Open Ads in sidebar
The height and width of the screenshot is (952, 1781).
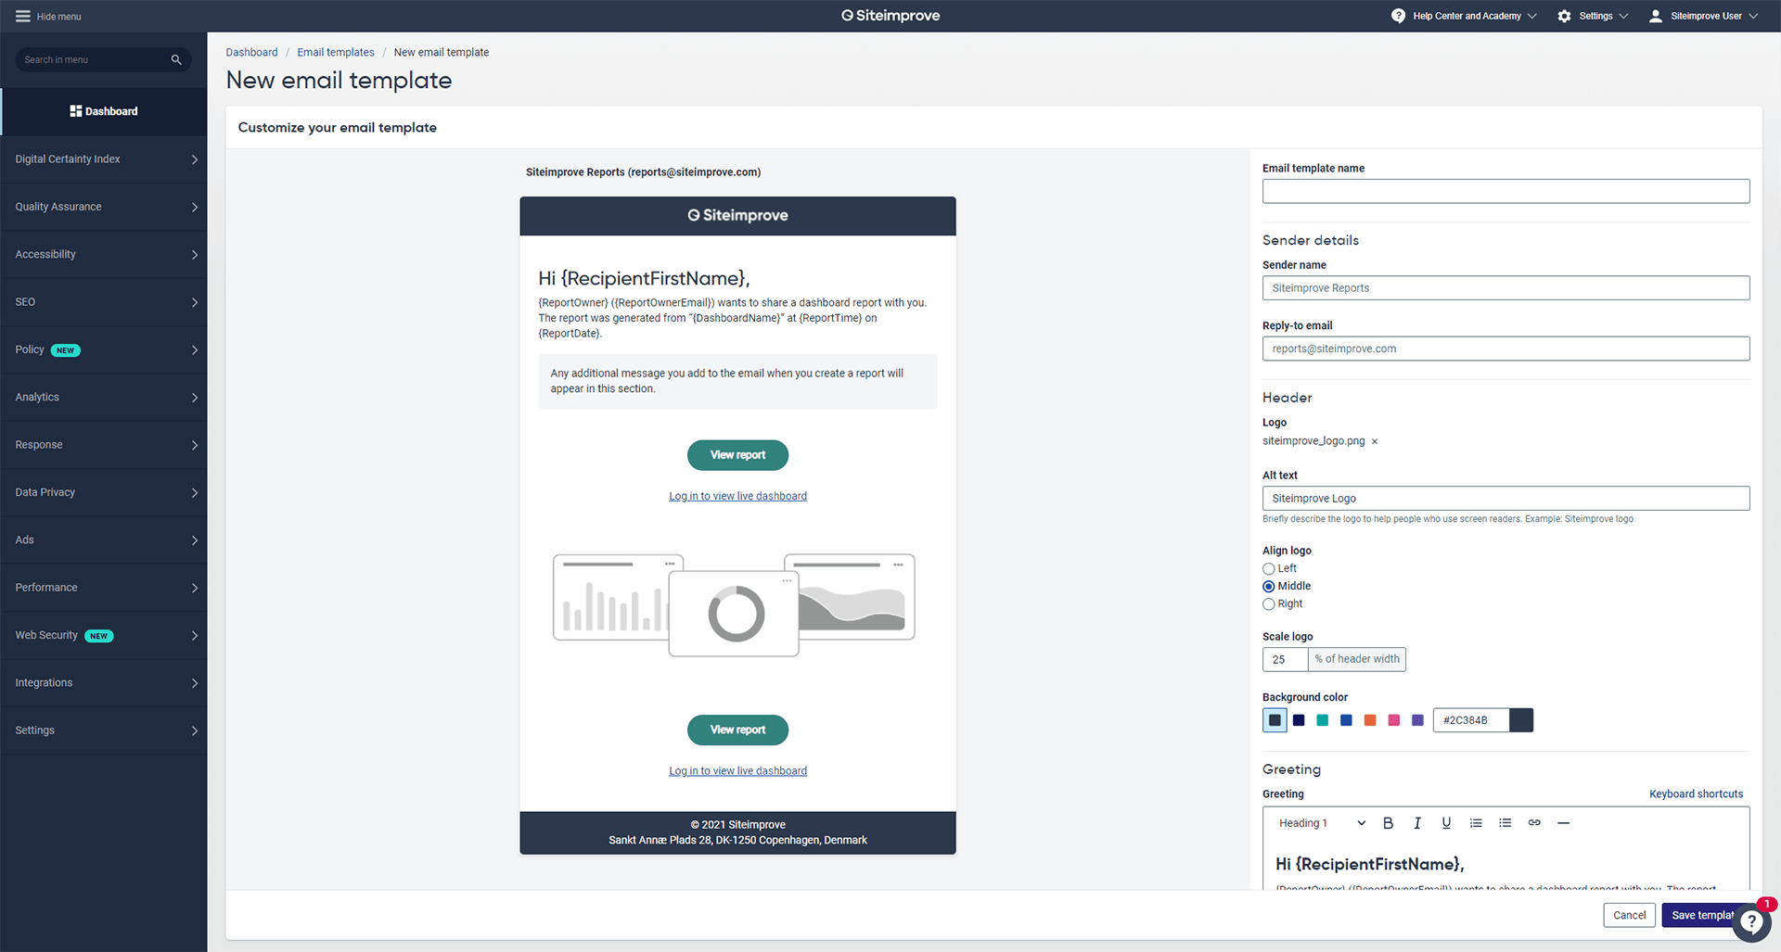click(104, 539)
